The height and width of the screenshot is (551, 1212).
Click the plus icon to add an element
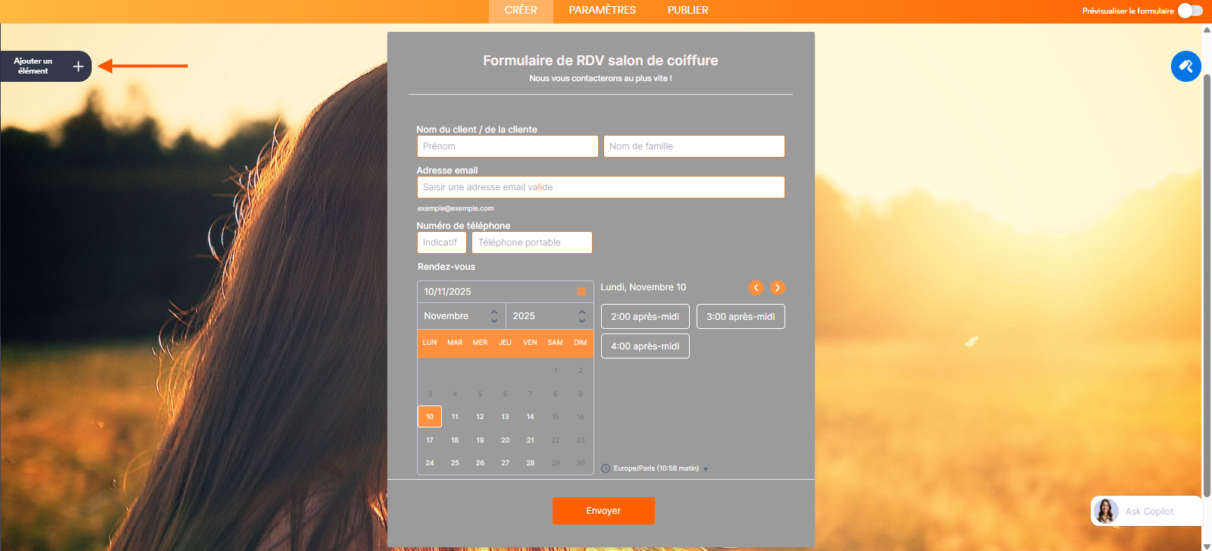click(x=78, y=67)
